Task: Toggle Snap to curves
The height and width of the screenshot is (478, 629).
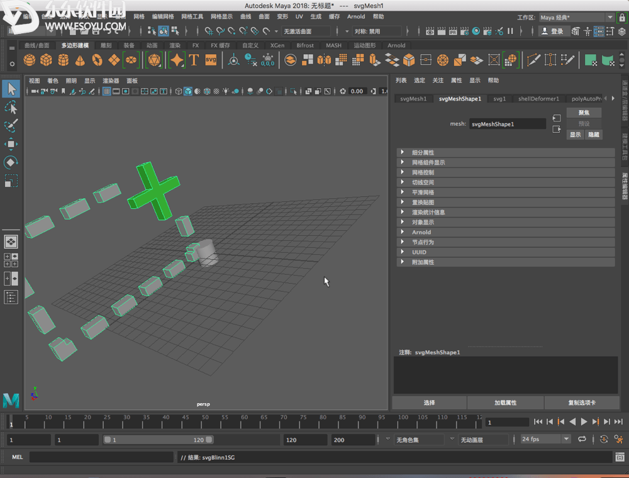Action: point(220,31)
